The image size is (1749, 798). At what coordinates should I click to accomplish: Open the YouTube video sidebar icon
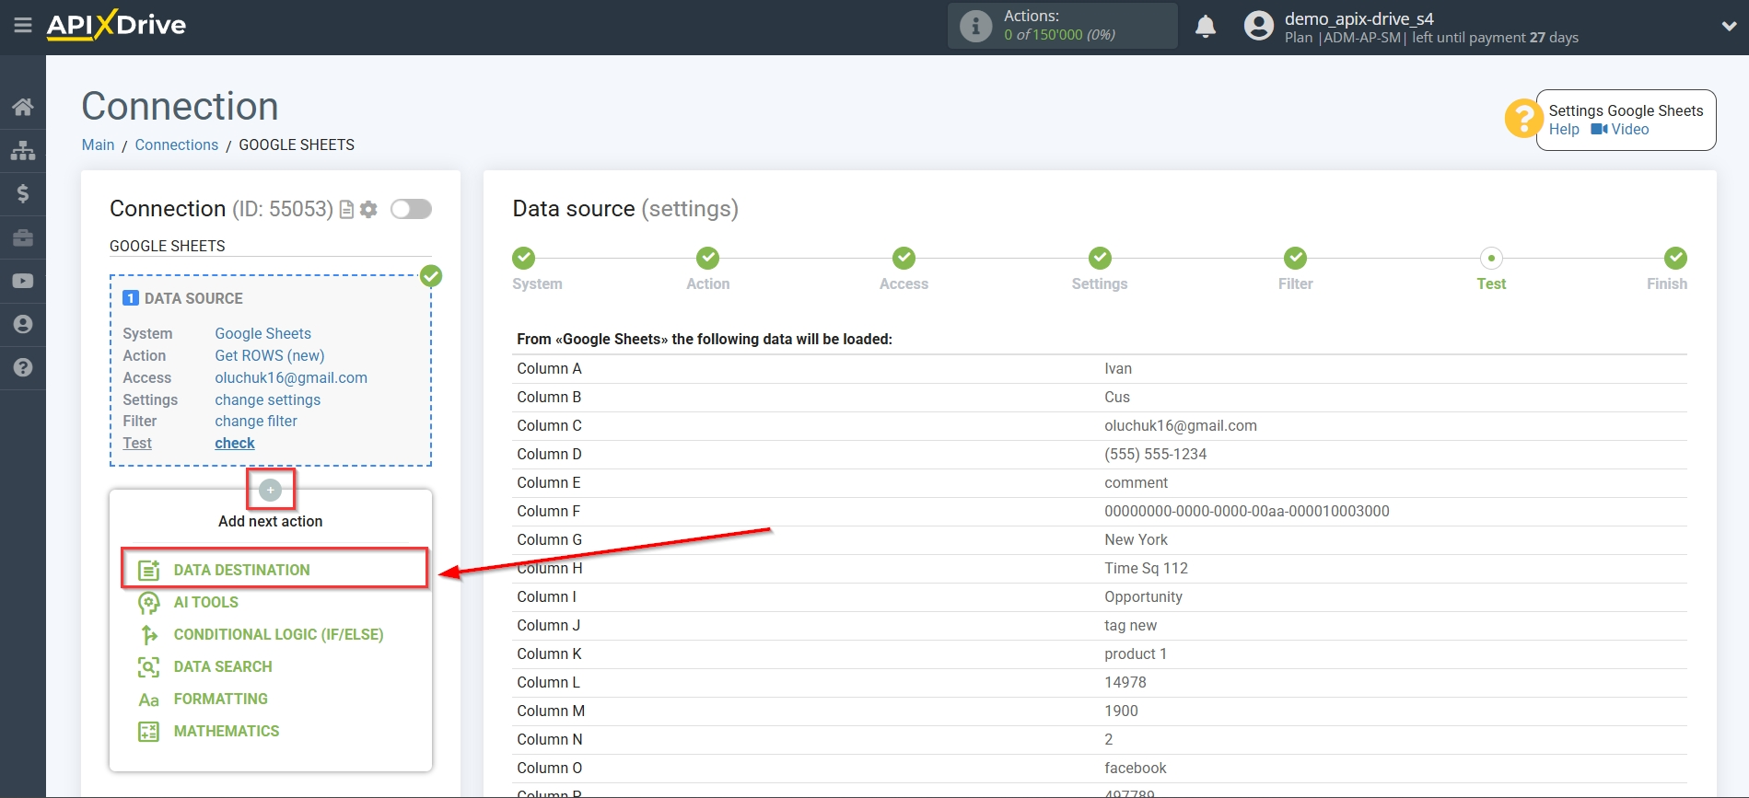pyautogui.click(x=23, y=281)
